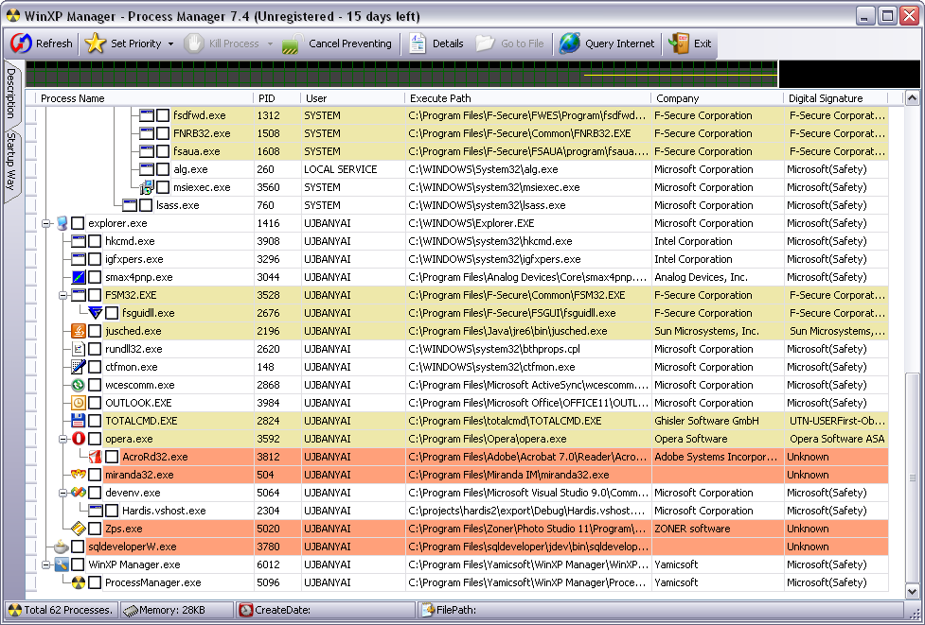This screenshot has width=925, height=625.
Task: Click the sqldeveloperW.exe icon
Action: [62, 547]
